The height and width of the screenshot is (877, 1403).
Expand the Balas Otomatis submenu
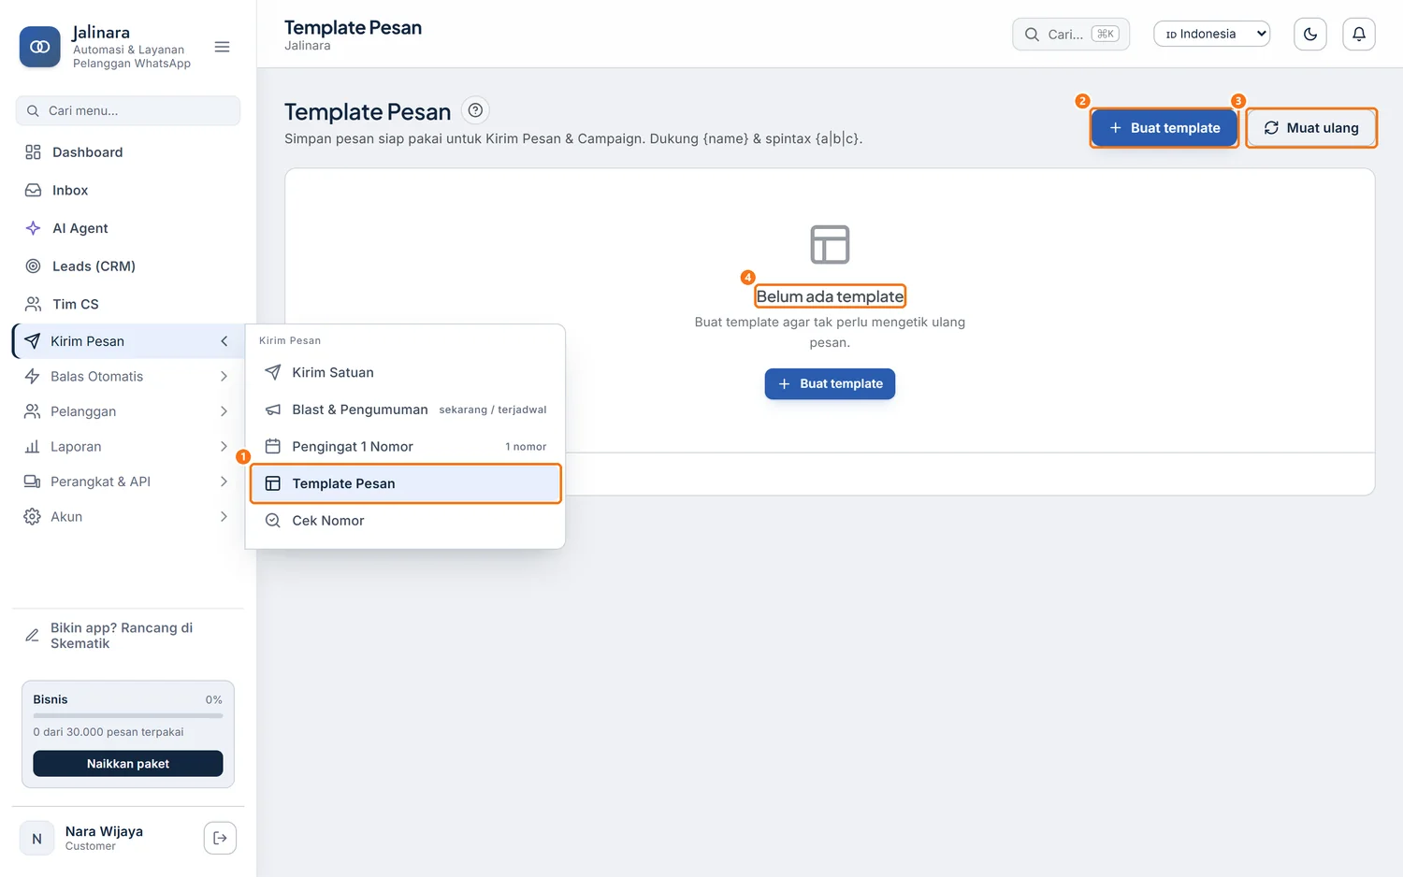tap(127, 376)
